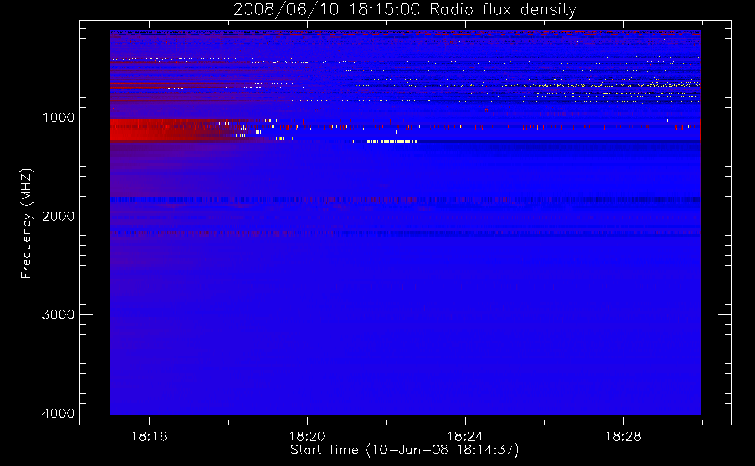Click the 18:28 time tick label
This screenshot has height=466, width=755.
(x=623, y=437)
